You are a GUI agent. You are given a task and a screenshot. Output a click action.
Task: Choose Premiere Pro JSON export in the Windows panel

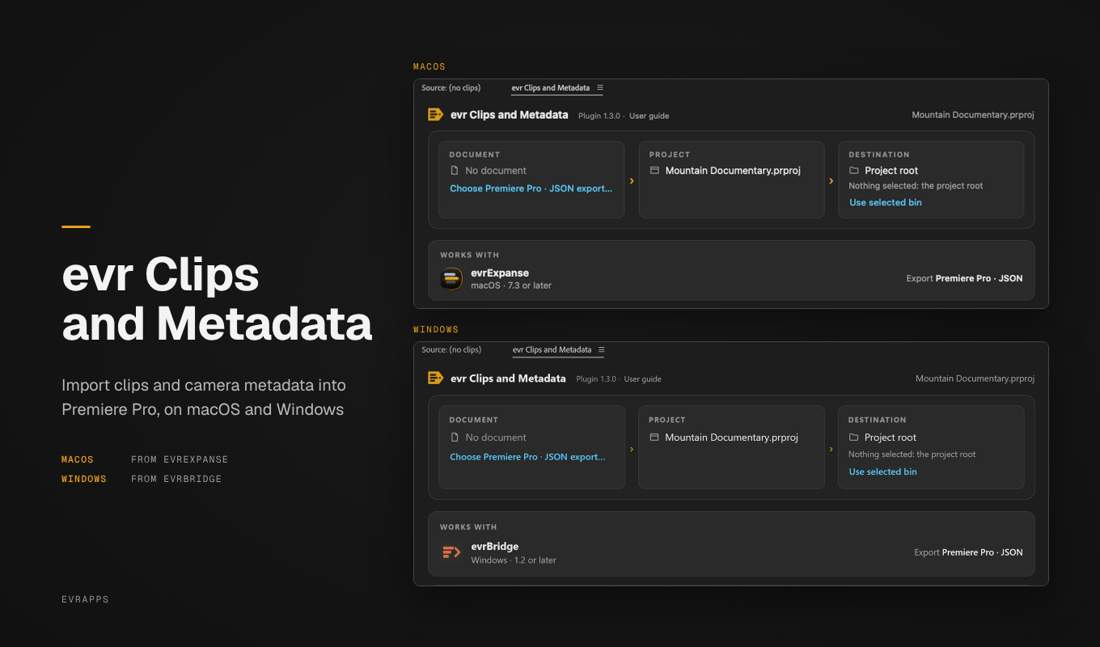527,457
